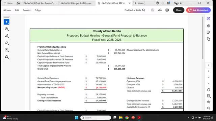Go to next page with down chevron
Viewport: 216px width, 121px height.
point(209,83)
